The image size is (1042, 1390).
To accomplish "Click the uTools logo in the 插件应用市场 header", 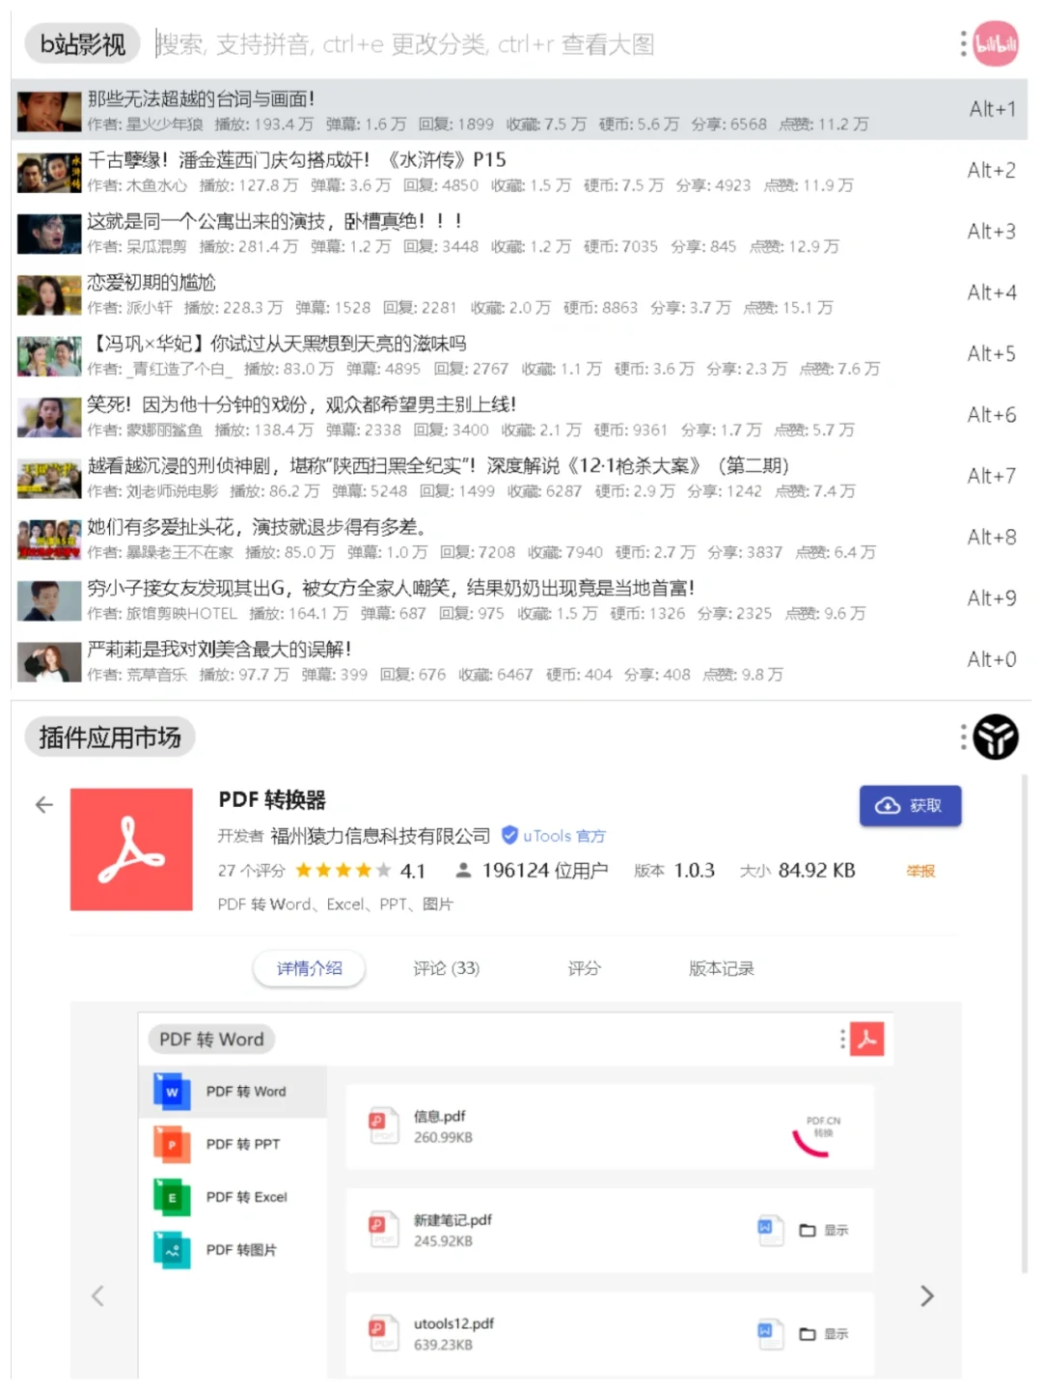I will click(x=995, y=737).
